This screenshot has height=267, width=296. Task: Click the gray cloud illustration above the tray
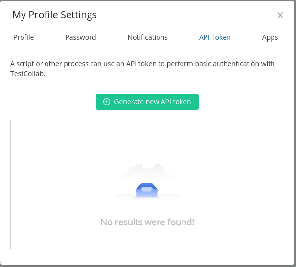click(x=147, y=171)
